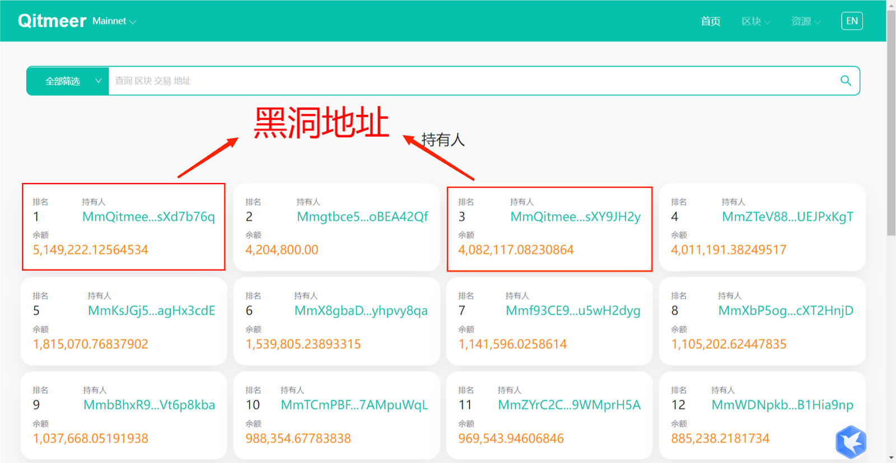Viewport: 896px width, 463px height.
Task: Click the scrollbar up arrow
Action: (x=891, y=4)
